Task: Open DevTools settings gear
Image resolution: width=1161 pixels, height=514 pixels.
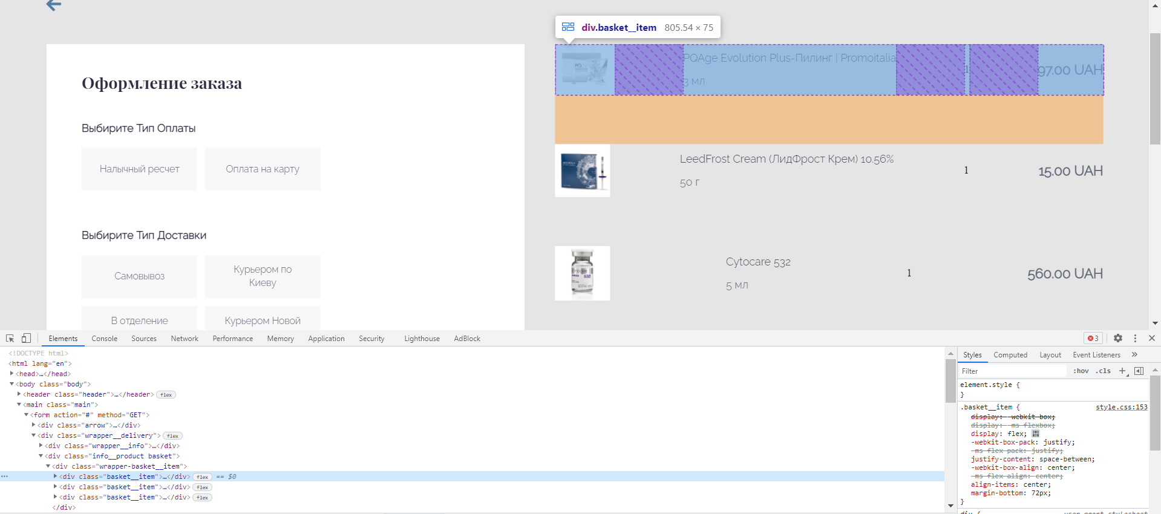Action: [x=1118, y=338]
